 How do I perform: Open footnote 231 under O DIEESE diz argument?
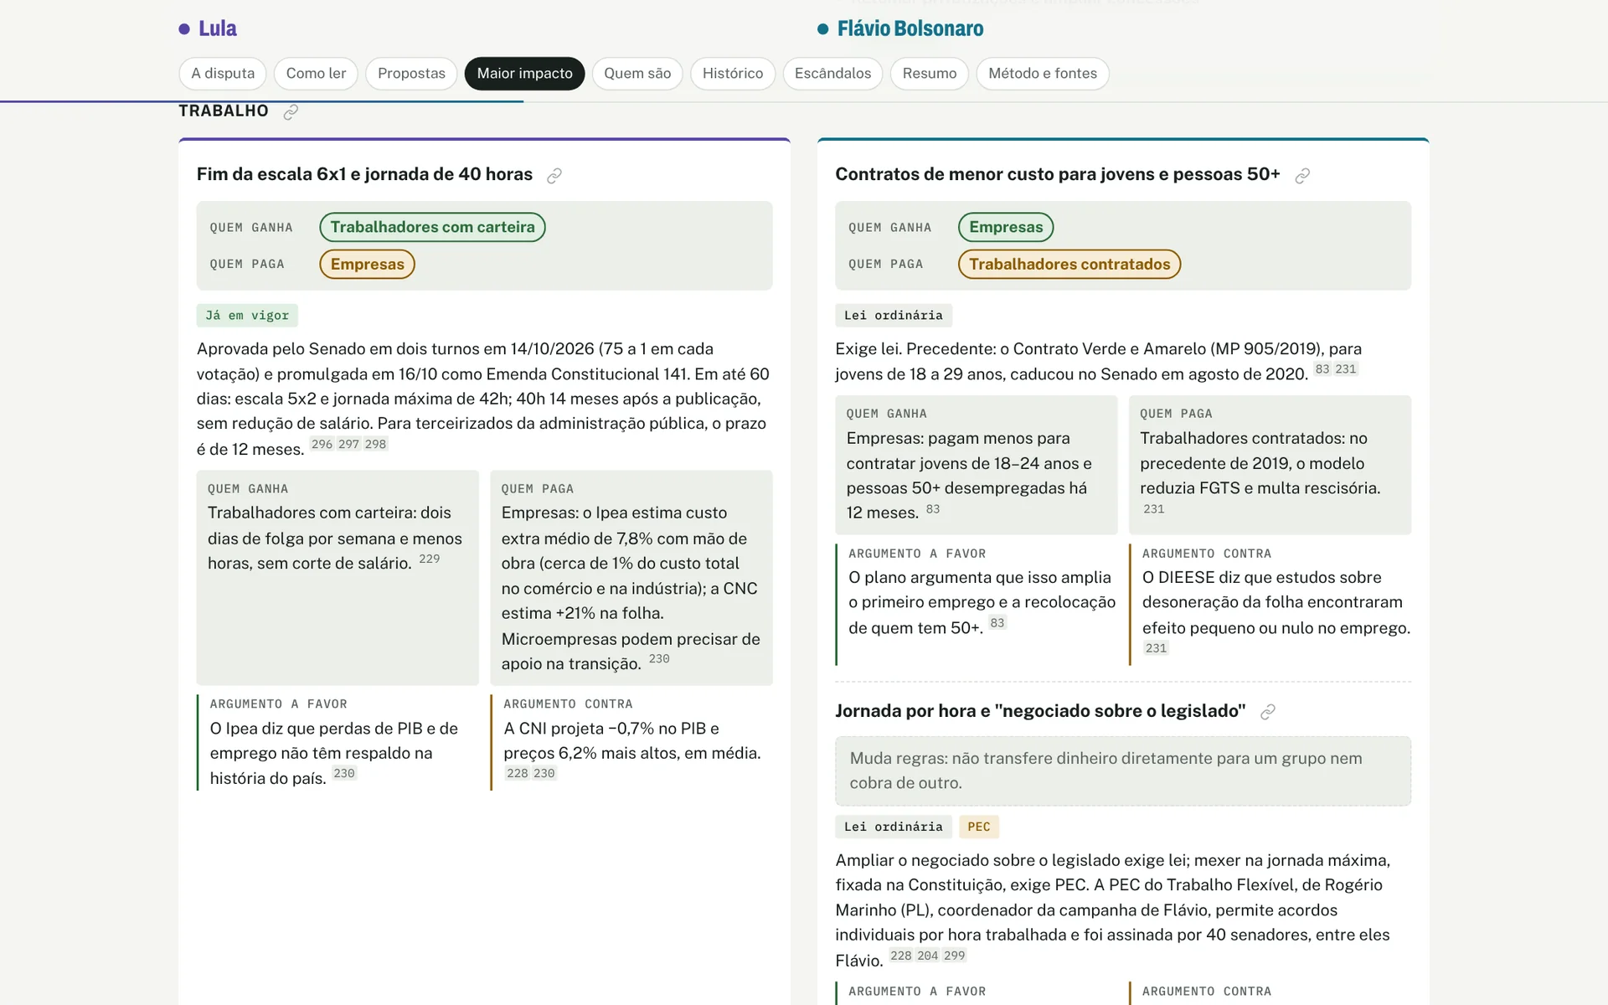1157,648
